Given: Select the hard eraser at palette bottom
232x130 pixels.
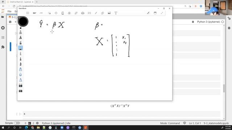Looking at the screenshot, I should pyautogui.click(x=20, y=91).
